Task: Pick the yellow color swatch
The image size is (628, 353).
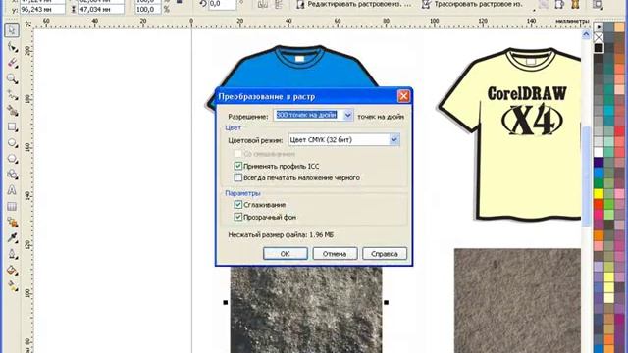Action: (599, 194)
